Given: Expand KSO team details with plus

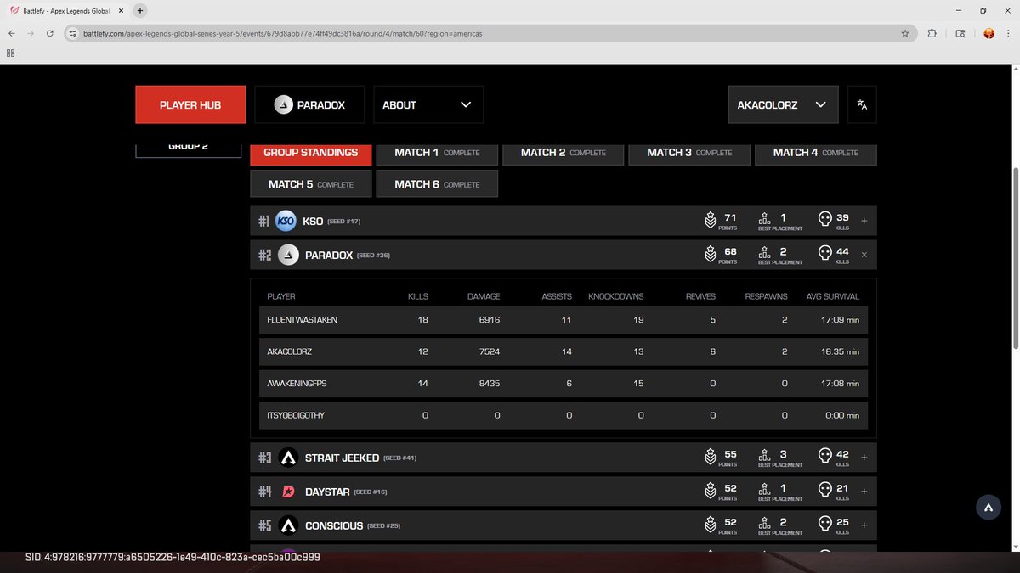Looking at the screenshot, I should coord(864,221).
